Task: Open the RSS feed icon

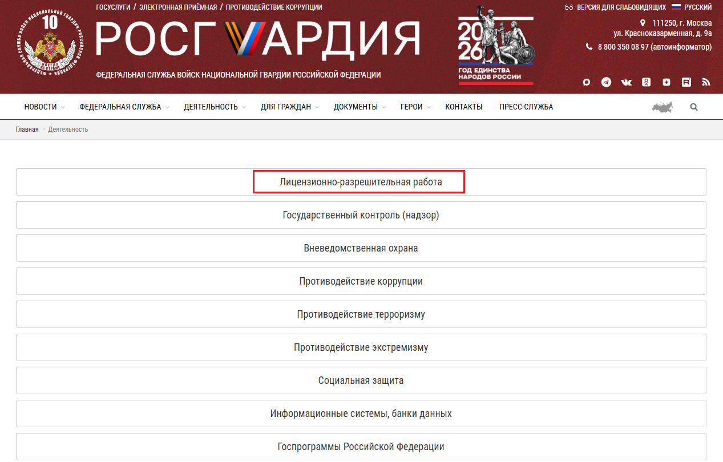Action: tap(706, 82)
